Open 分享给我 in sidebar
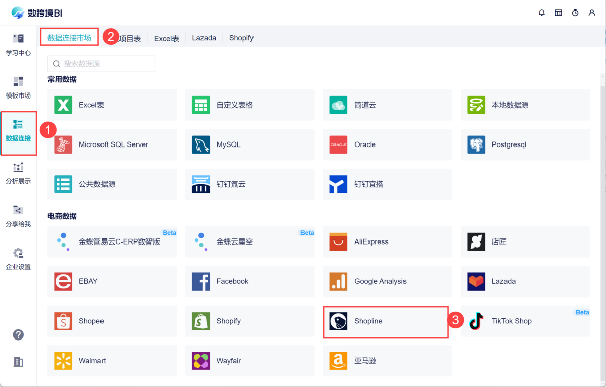 (18, 216)
